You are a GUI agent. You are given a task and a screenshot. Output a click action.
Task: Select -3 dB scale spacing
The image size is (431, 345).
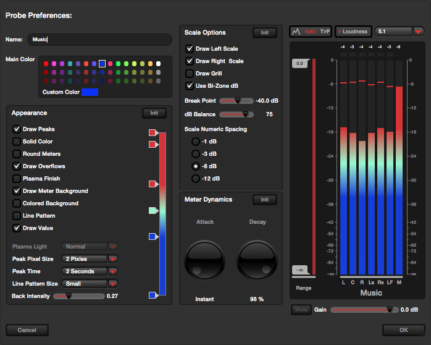(196, 154)
